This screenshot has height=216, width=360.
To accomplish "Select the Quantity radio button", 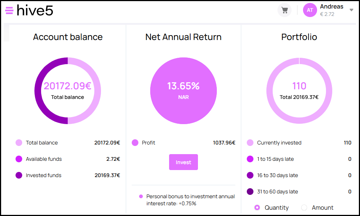I will tap(257, 207).
